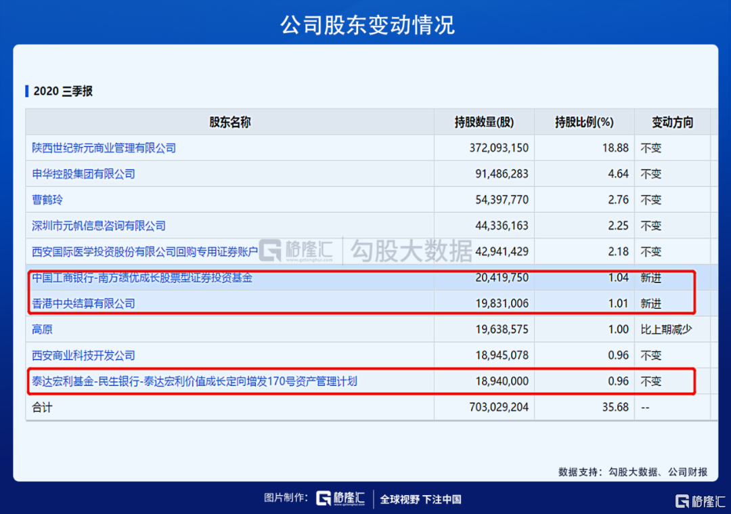Select share count 18,940,000
The height and width of the screenshot is (514, 731).
[x=502, y=381]
